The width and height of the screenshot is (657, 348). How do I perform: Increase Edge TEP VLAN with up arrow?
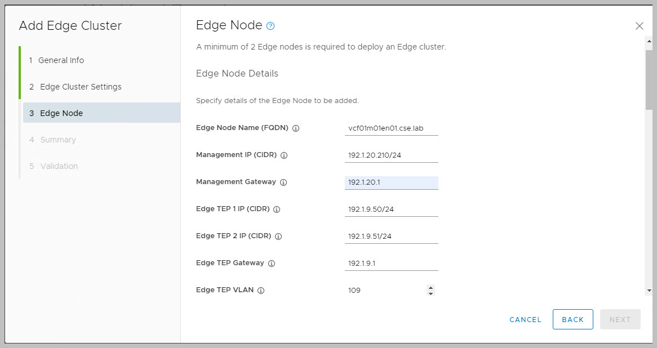[431, 287]
